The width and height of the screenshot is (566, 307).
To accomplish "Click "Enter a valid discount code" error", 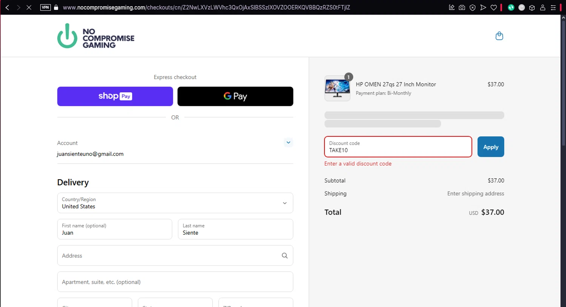I will pyautogui.click(x=358, y=163).
